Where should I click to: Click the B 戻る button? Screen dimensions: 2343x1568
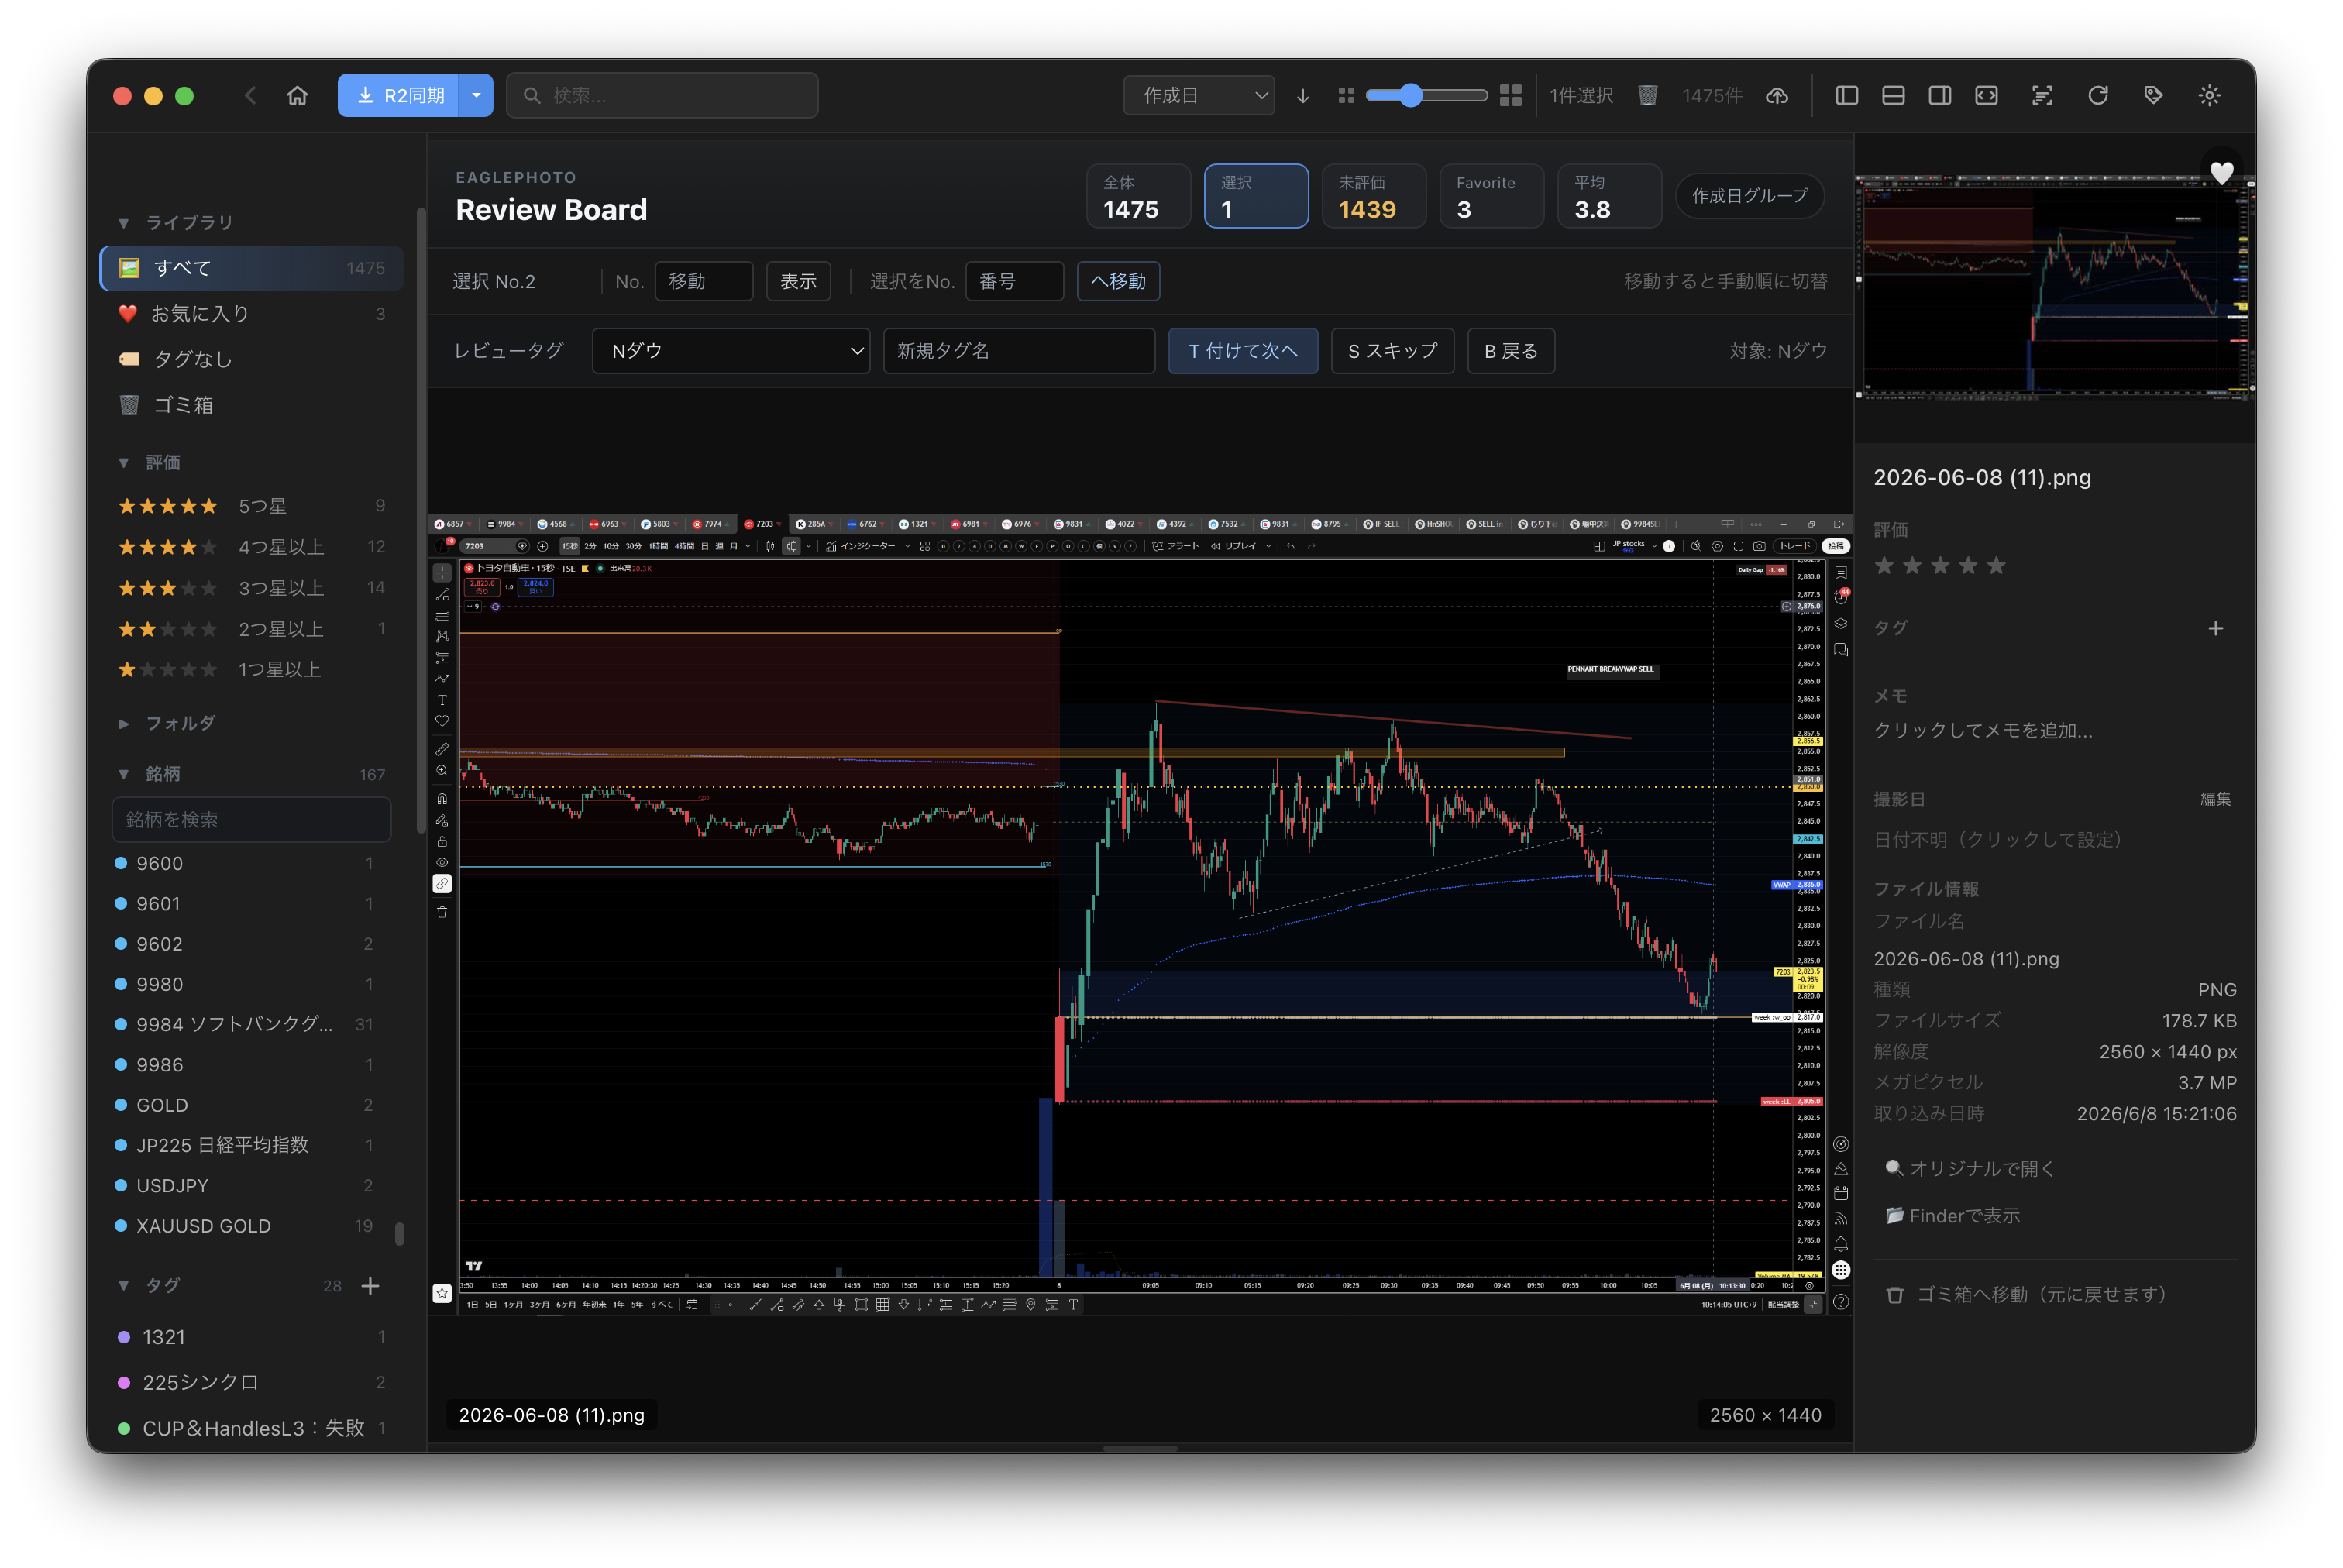(1510, 351)
